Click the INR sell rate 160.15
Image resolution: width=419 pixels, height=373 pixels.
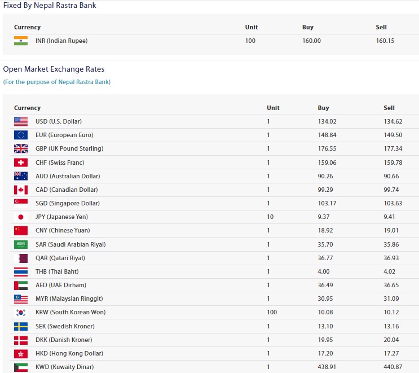point(385,41)
